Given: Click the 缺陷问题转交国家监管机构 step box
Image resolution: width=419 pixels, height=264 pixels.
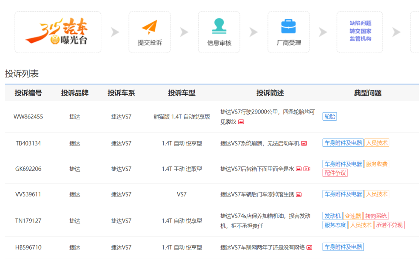Looking at the screenshot, I should pyautogui.click(x=360, y=32).
